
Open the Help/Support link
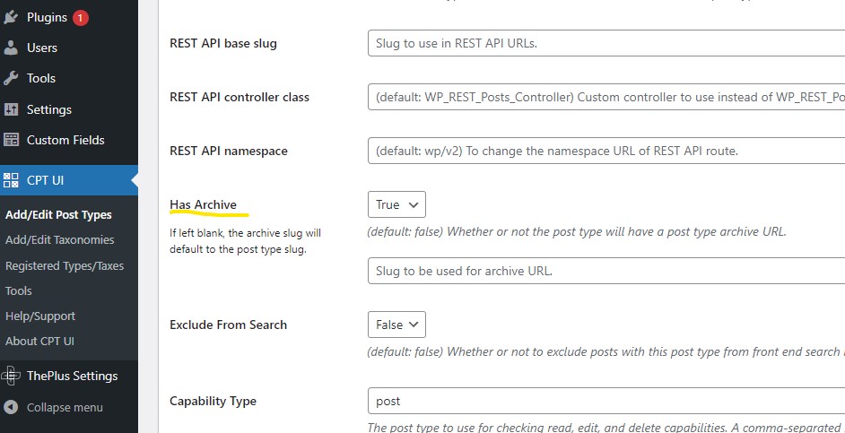click(40, 316)
